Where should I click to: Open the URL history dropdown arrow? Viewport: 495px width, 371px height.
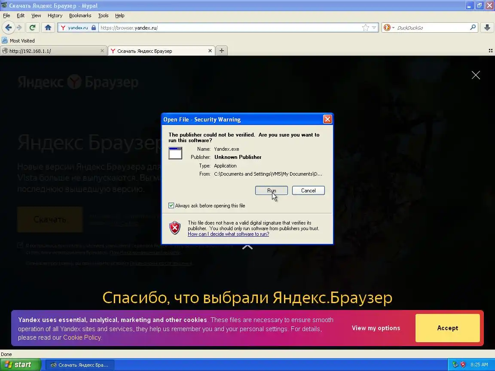point(374,27)
